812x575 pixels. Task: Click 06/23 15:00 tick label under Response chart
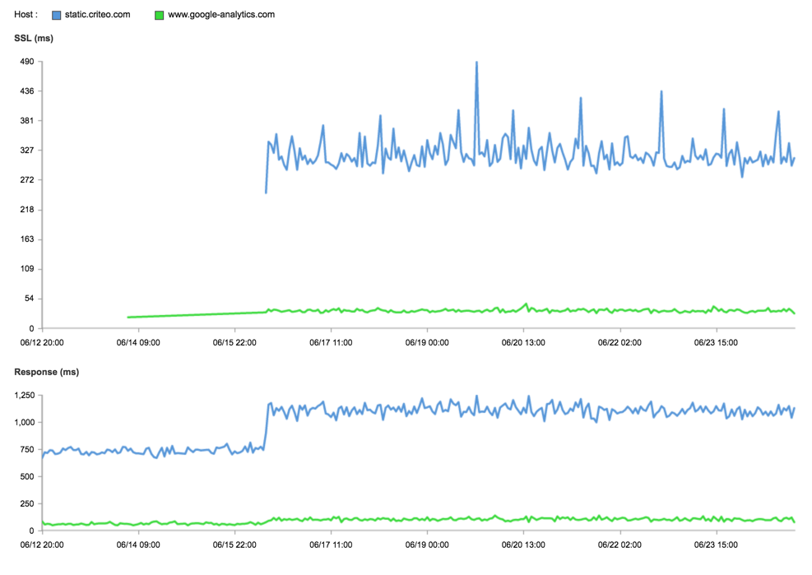(x=717, y=545)
